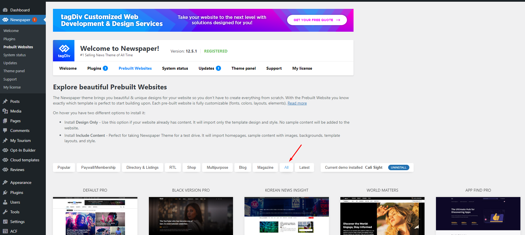Click the My Tourism pin icon
The width and height of the screenshot is (525, 235).
5,140
